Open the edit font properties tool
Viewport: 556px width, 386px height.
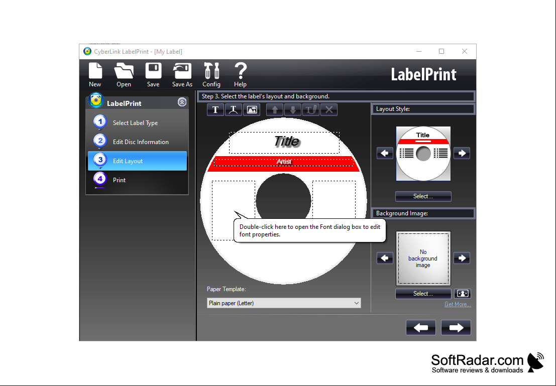(x=311, y=109)
